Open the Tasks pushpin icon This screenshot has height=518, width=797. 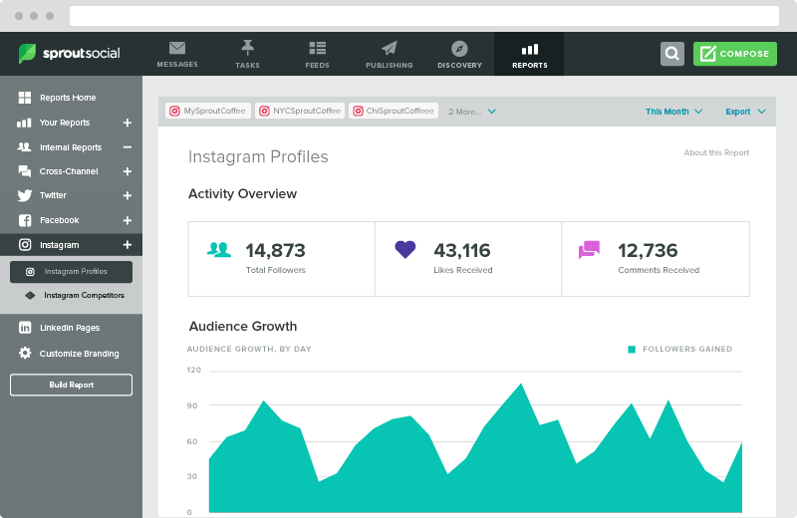(247, 48)
